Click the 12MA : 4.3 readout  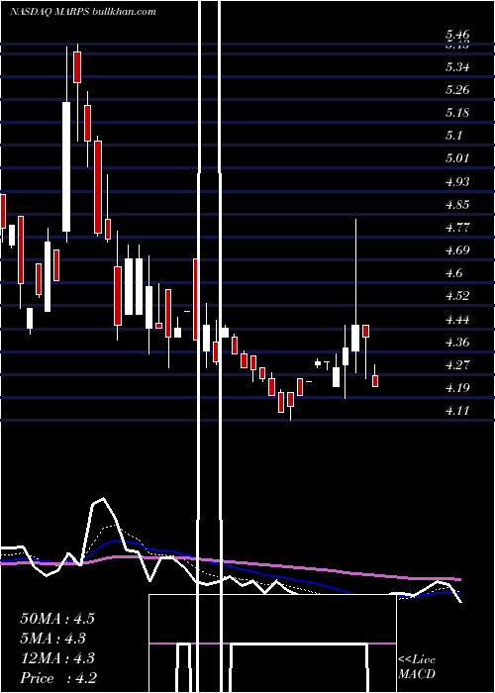click(57, 658)
